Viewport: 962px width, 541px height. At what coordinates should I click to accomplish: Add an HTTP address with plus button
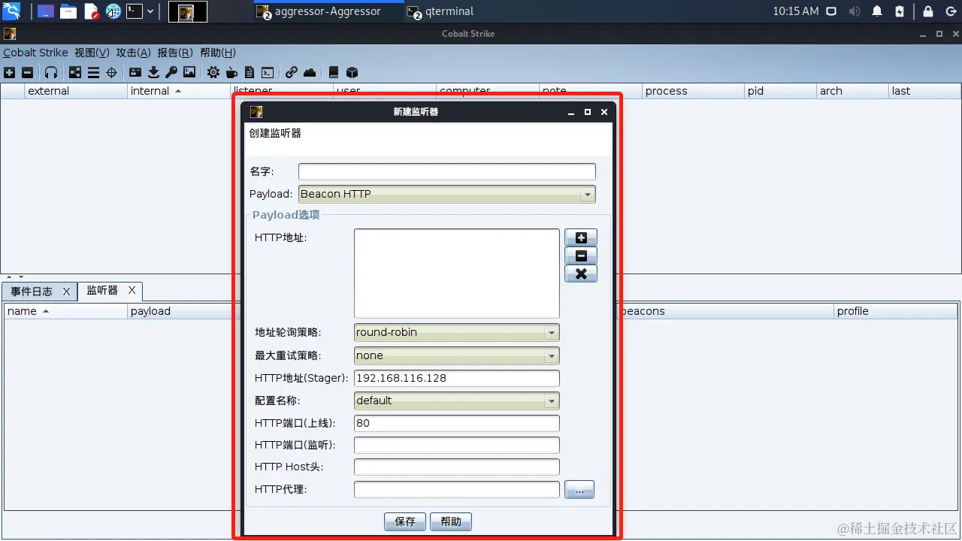(x=581, y=237)
